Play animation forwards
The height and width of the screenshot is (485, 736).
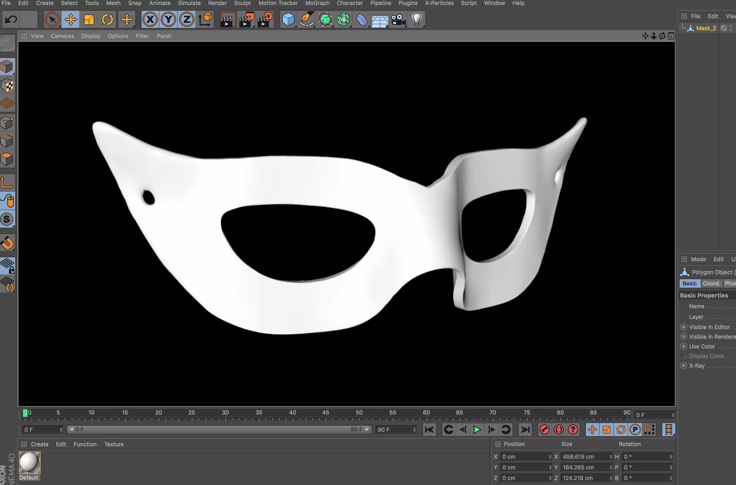tap(477, 429)
